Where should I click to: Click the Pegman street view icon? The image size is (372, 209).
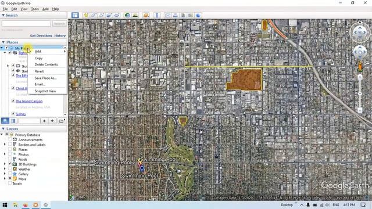[360, 67]
